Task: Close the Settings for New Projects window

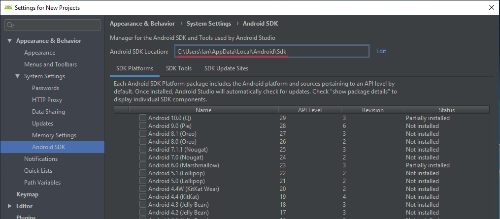Action: point(492,8)
